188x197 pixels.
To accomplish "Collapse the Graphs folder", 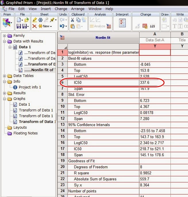I will tap(4, 99).
